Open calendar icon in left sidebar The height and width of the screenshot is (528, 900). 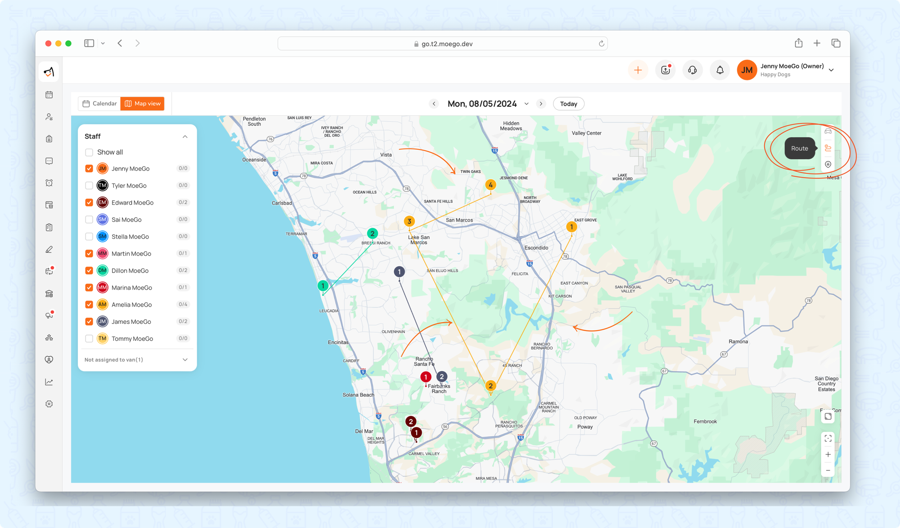click(49, 95)
